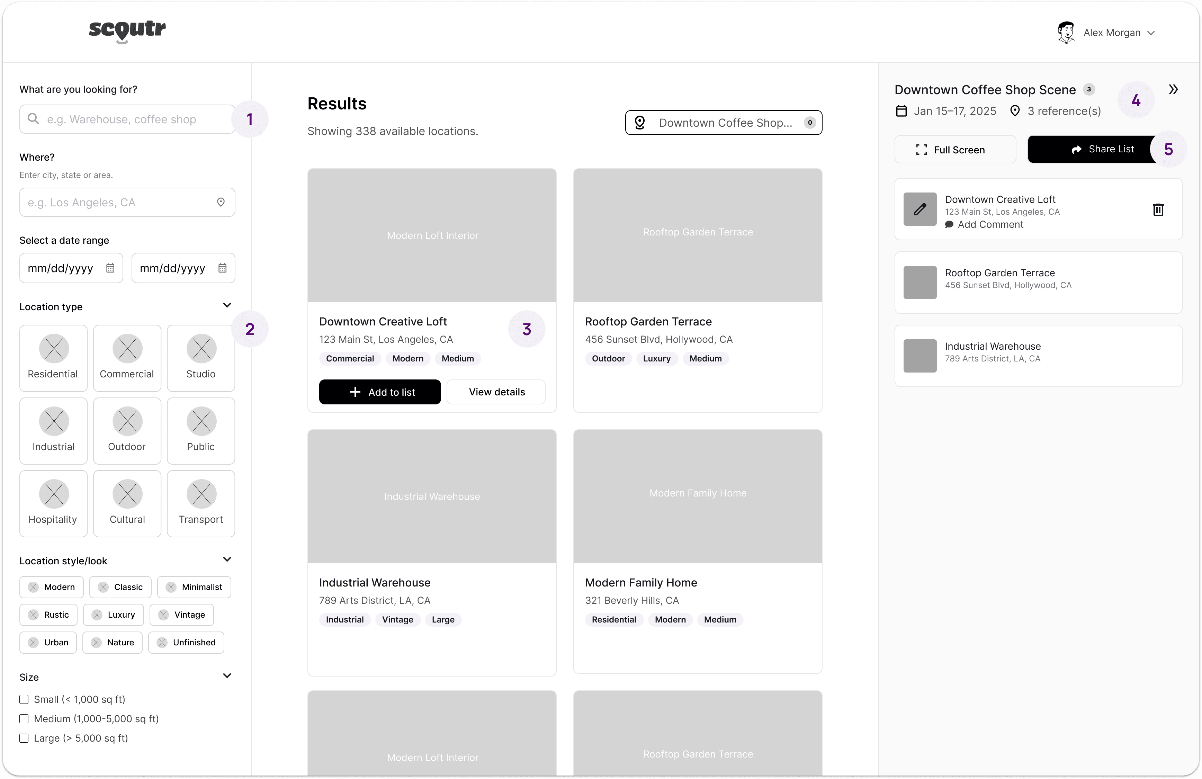Collapse the Location type section

pyautogui.click(x=227, y=305)
